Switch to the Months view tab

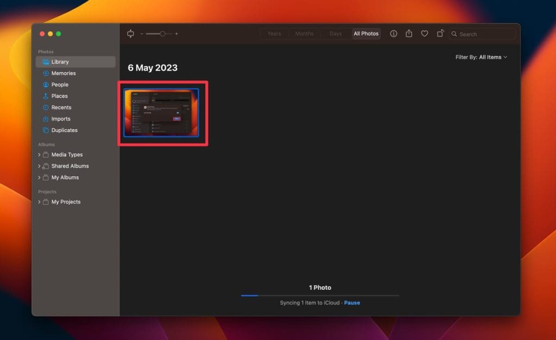pos(304,34)
